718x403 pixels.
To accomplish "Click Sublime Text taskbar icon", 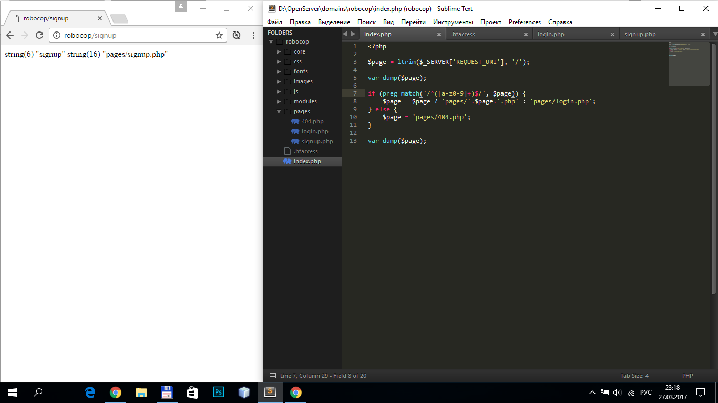I will 270,392.
